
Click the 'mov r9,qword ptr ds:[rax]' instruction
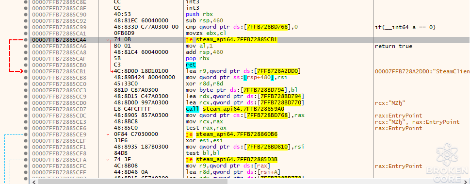(227, 166)
